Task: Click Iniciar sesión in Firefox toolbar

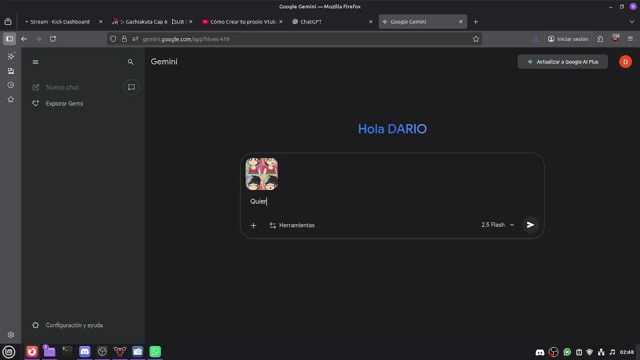Action: [x=567, y=39]
